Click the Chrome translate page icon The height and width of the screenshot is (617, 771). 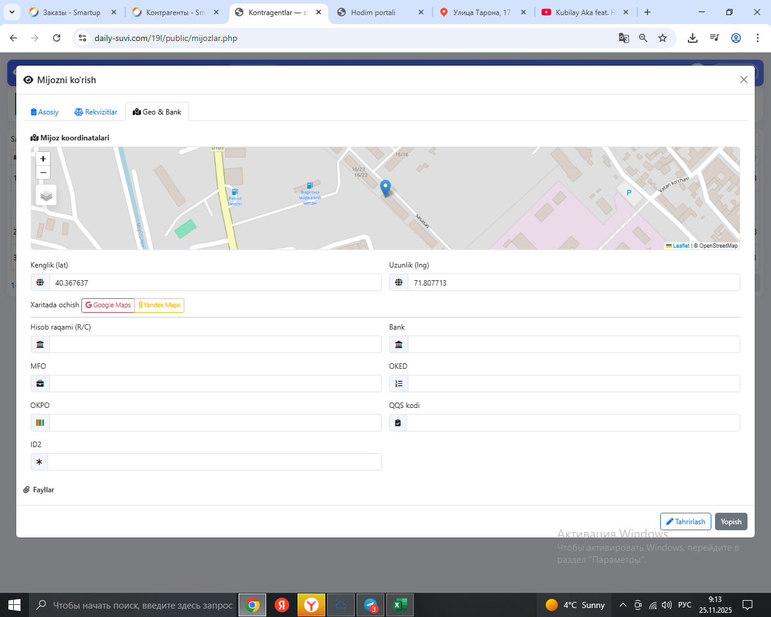coord(623,38)
